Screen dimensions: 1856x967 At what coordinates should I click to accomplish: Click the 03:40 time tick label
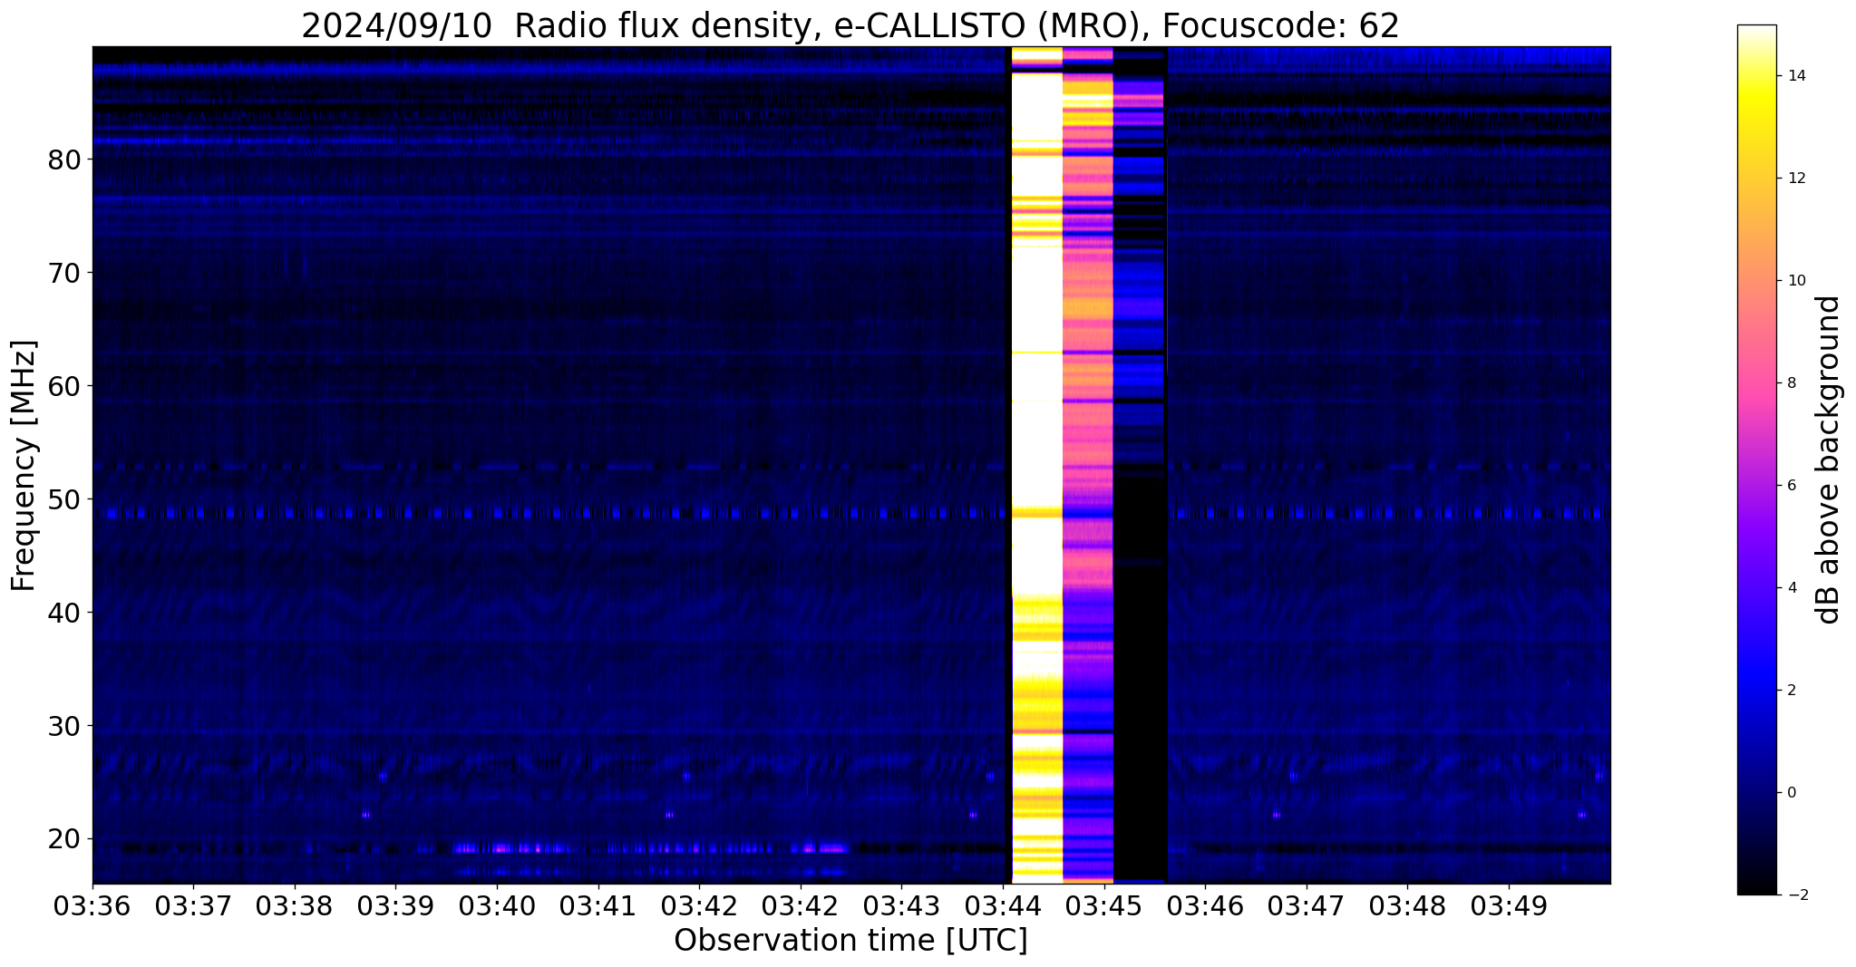[497, 905]
